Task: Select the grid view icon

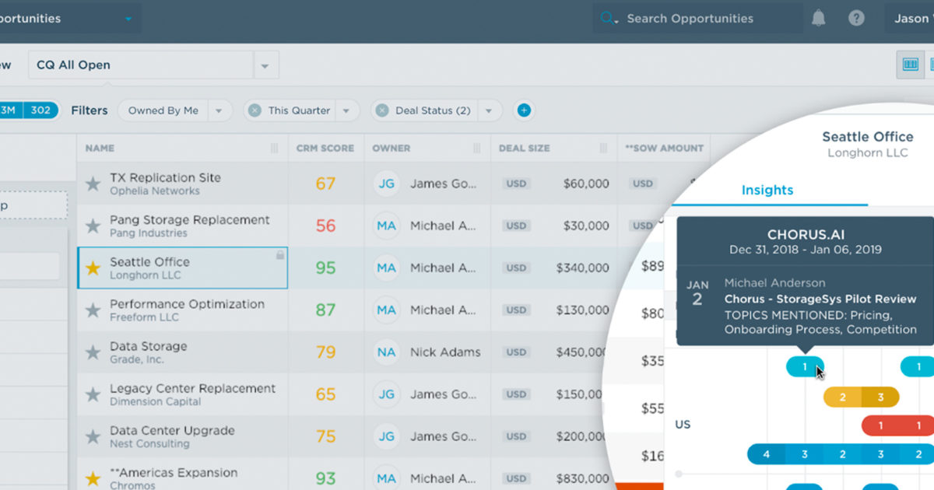Action: pos(910,65)
